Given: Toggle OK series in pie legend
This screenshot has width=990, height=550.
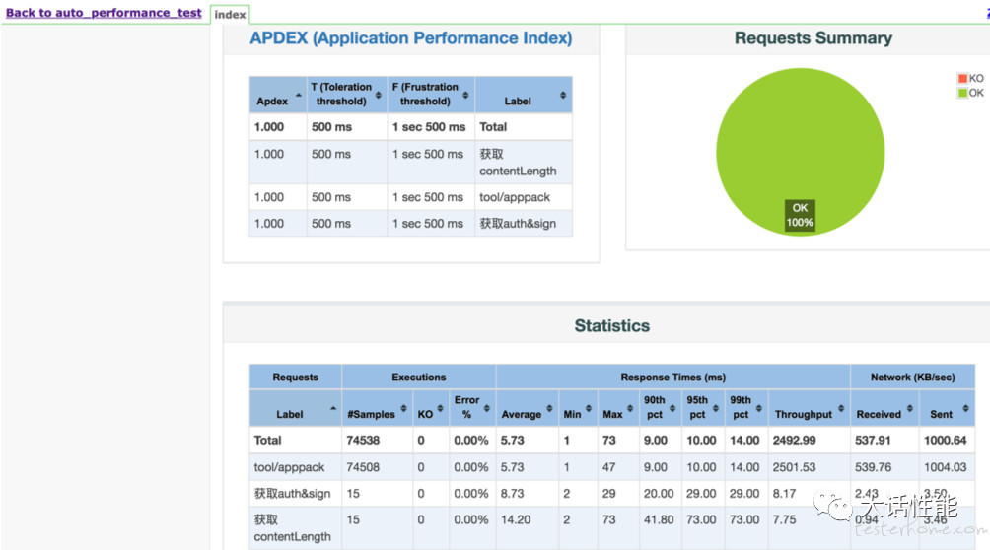Looking at the screenshot, I should click(x=970, y=93).
